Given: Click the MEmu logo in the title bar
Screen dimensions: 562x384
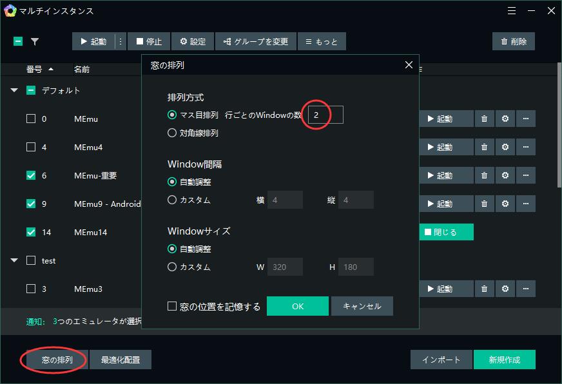Looking at the screenshot, I should click(x=11, y=11).
